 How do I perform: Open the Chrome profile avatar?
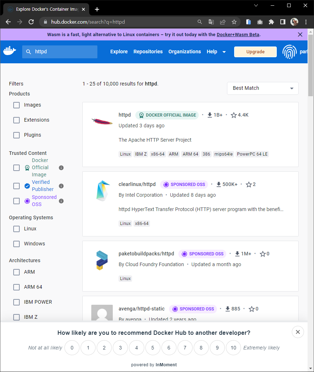coord(294,22)
